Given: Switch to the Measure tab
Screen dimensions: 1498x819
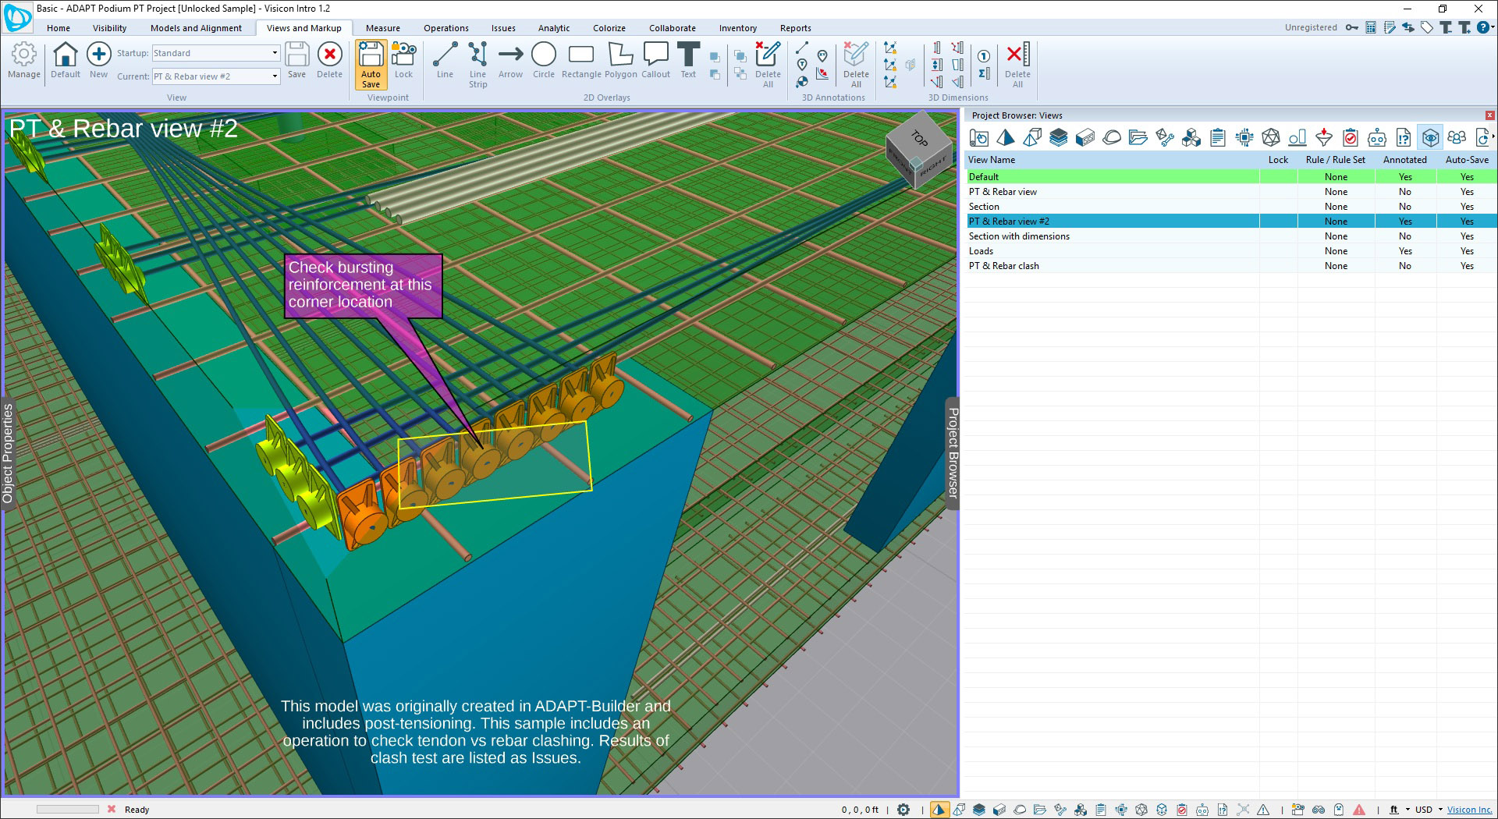Looking at the screenshot, I should [x=382, y=28].
